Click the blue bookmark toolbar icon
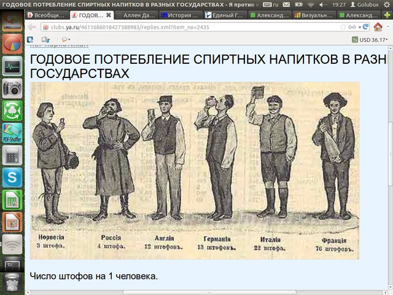The height and width of the screenshot is (295, 393). click(x=30, y=39)
